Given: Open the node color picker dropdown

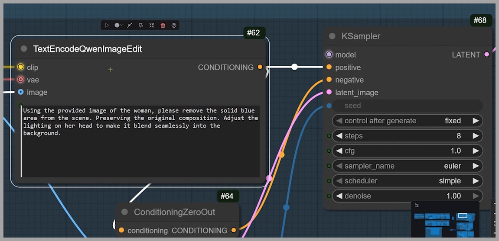Looking at the screenshot, I should [118, 26].
